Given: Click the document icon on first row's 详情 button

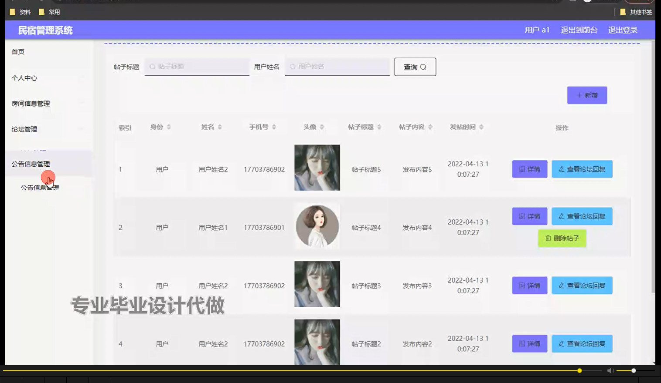Looking at the screenshot, I should tap(522, 169).
